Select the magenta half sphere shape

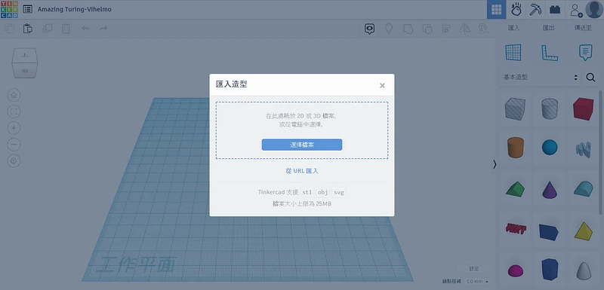pos(516,271)
